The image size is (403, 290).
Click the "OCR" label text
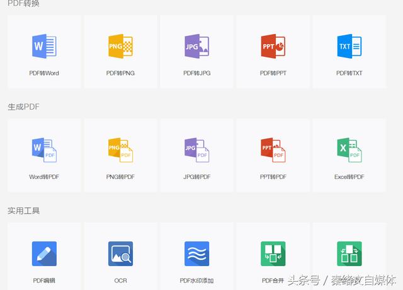[x=120, y=281]
